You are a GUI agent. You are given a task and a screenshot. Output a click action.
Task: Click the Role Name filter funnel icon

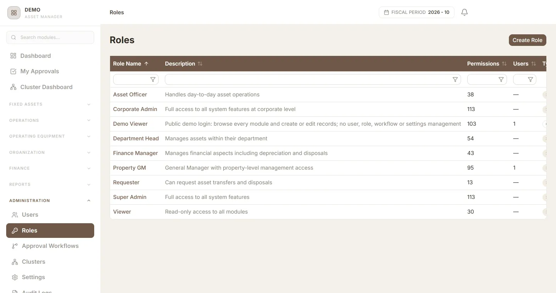pyautogui.click(x=153, y=79)
